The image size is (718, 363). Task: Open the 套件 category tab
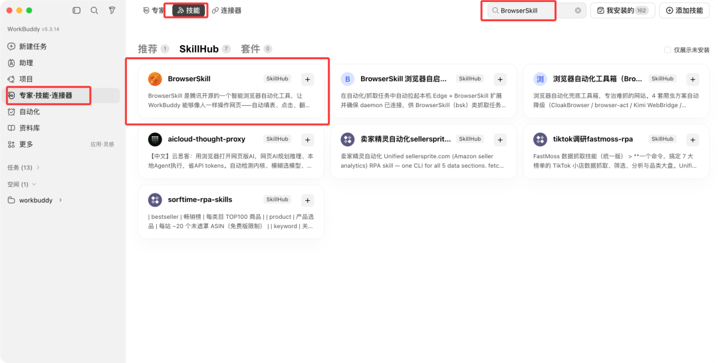257,49
